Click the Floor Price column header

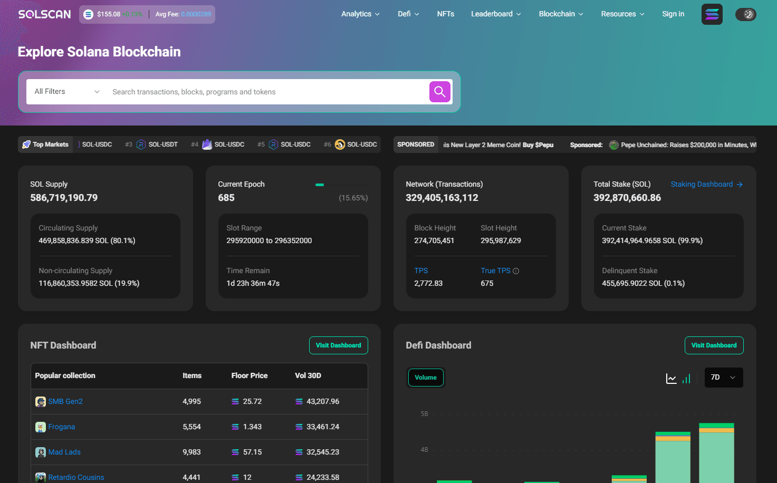[250, 375]
